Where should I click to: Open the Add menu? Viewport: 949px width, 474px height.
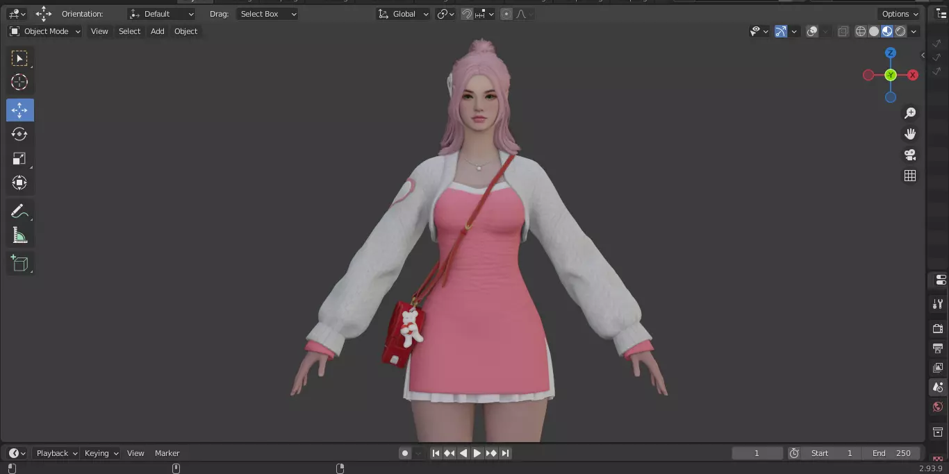[x=158, y=31]
